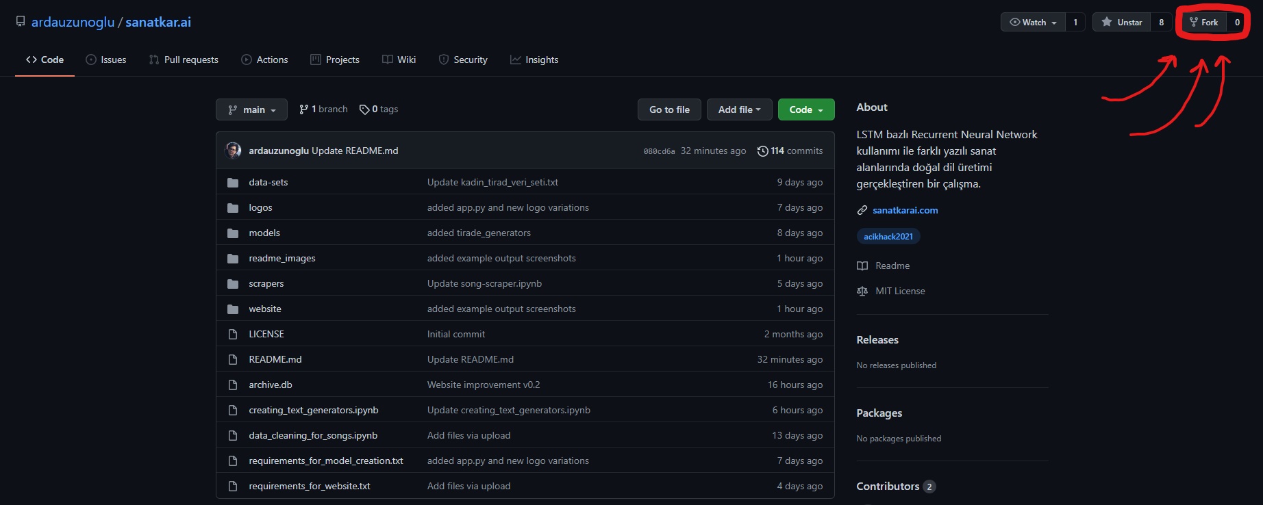Open the green Code clone dropdown

pyautogui.click(x=806, y=109)
